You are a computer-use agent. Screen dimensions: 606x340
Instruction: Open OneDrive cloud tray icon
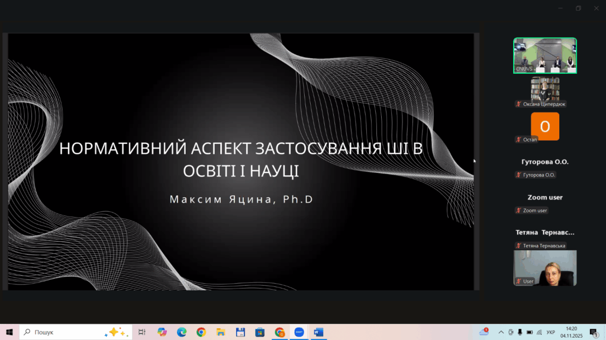point(484,332)
